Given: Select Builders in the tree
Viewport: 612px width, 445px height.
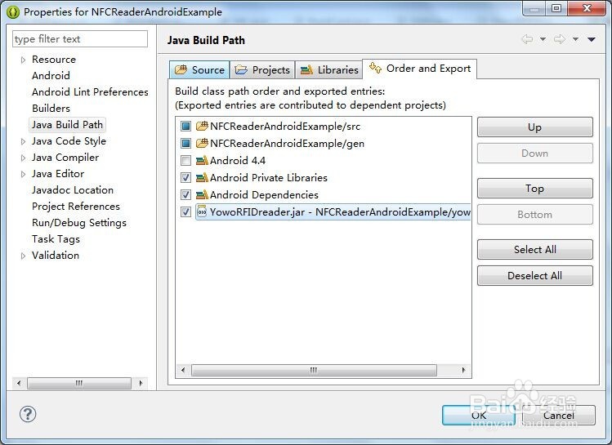Looking at the screenshot, I should click(51, 109).
